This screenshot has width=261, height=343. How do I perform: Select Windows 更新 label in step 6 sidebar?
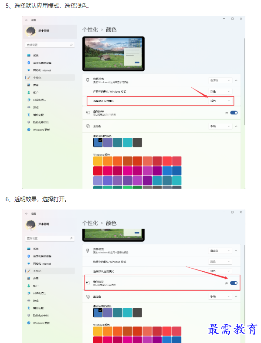(41, 323)
